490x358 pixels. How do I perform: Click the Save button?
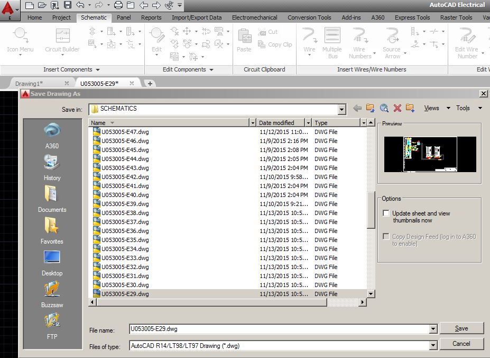coord(461,327)
